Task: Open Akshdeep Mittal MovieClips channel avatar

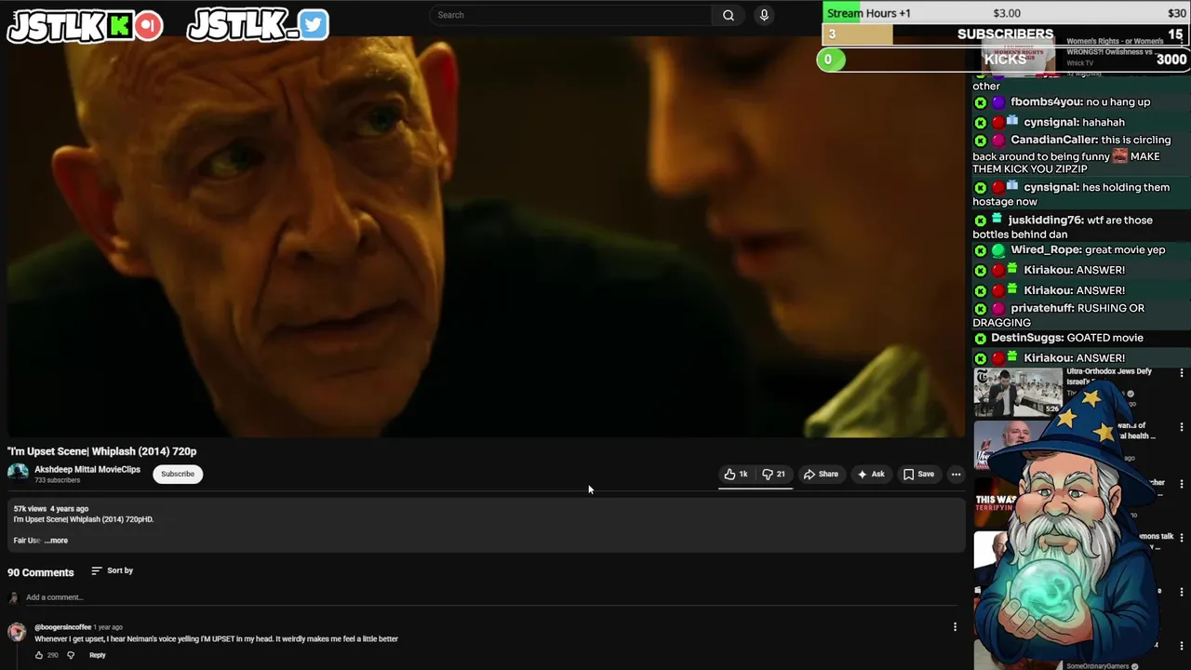Action: (x=18, y=473)
